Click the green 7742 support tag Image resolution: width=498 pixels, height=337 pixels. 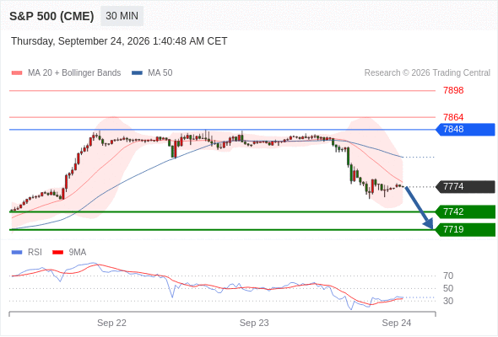click(466, 211)
